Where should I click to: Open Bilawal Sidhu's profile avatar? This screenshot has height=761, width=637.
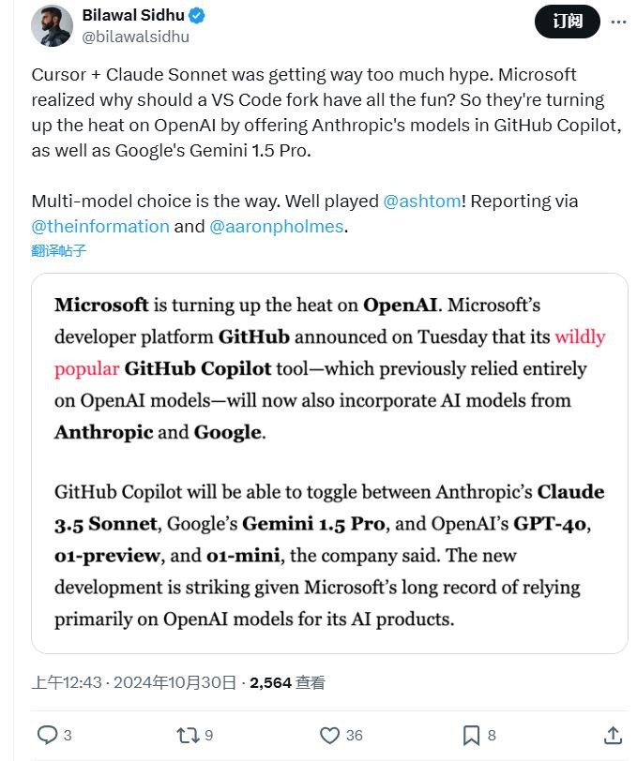click(x=52, y=25)
